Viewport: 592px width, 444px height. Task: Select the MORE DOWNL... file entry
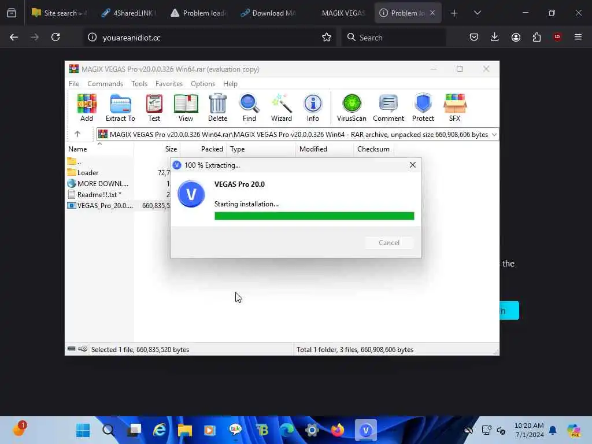tap(98, 183)
